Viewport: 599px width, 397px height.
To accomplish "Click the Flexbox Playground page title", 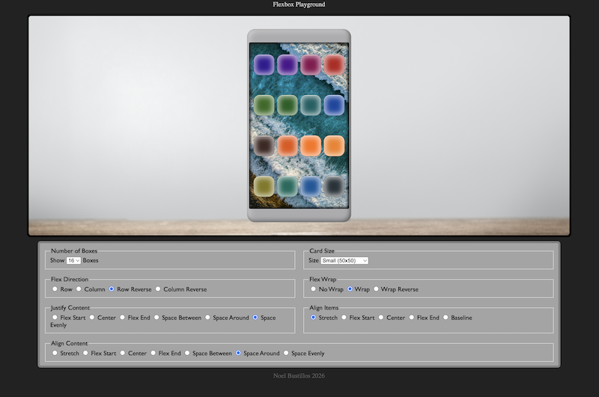I will (299, 4).
